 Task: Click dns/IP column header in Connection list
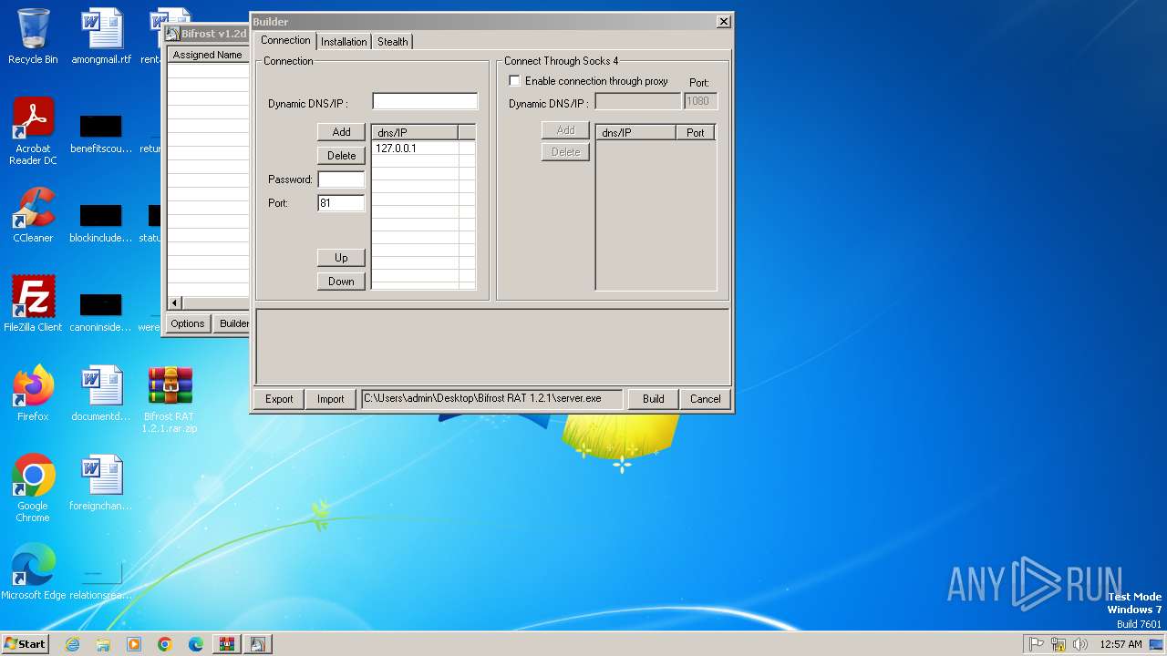point(415,132)
